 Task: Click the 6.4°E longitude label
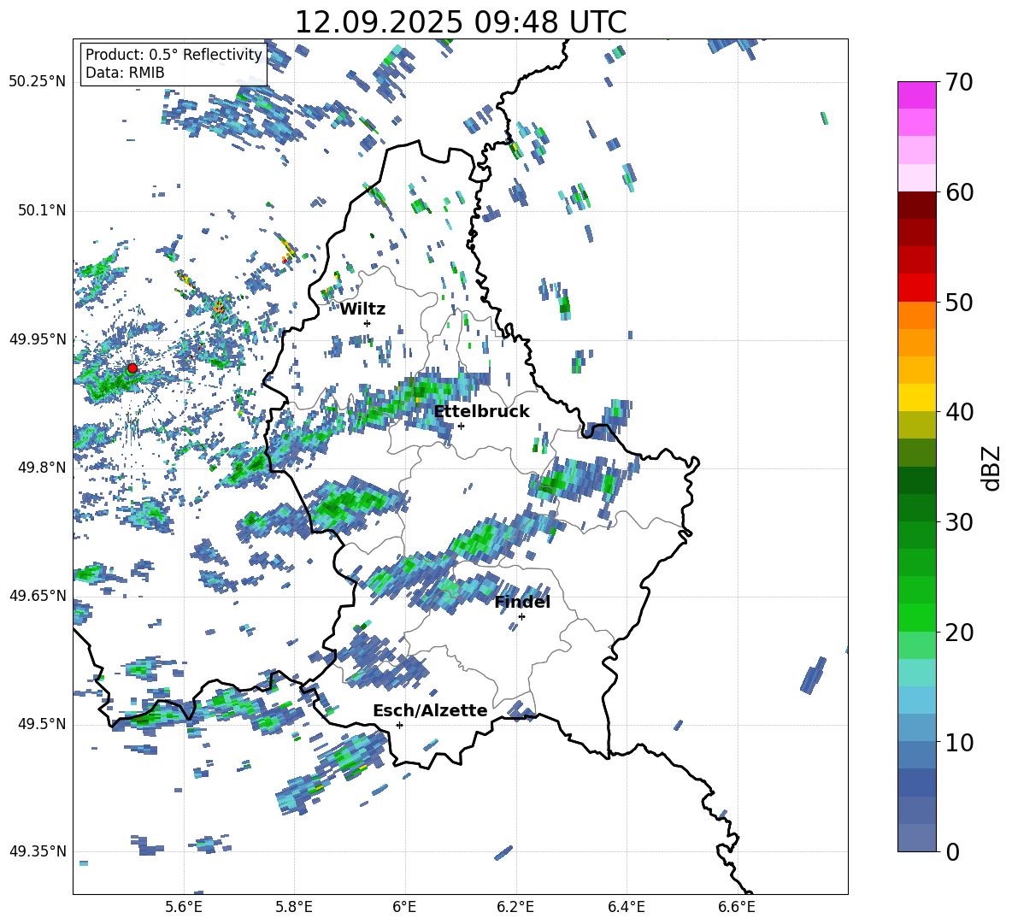click(626, 907)
